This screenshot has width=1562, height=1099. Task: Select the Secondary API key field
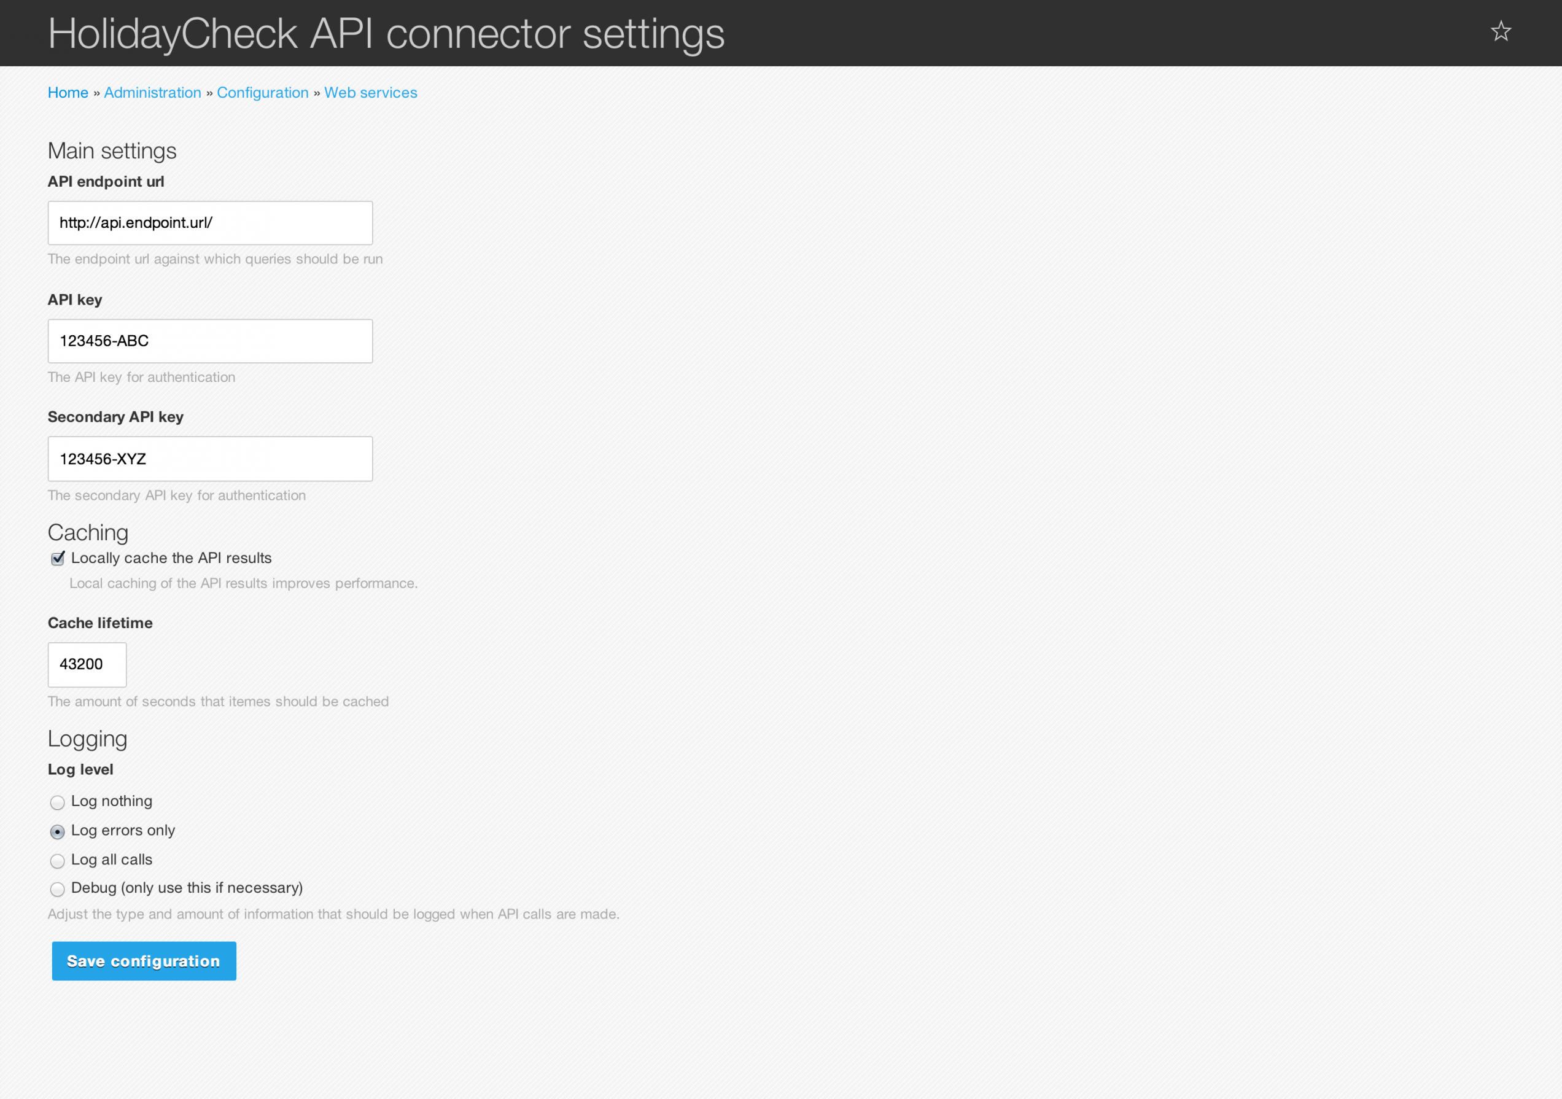point(210,459)
